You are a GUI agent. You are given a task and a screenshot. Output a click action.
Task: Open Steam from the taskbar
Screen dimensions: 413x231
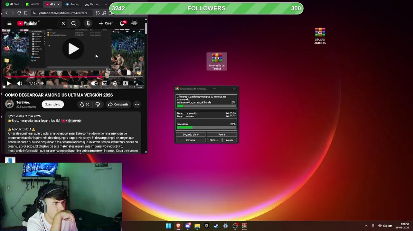tap(216, 226)
